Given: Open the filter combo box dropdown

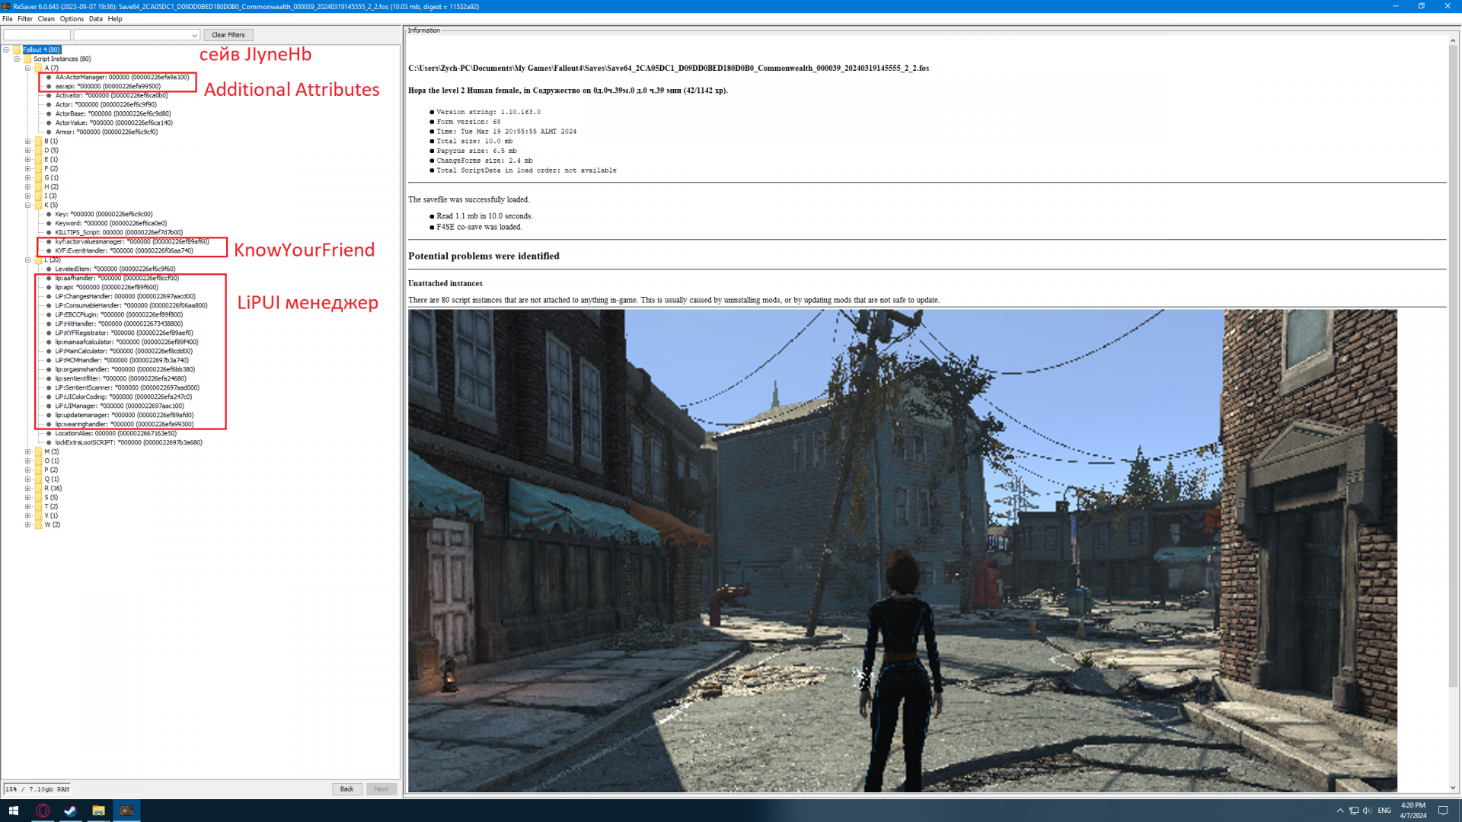Looking at the screenshot, I should click(194, 35).
